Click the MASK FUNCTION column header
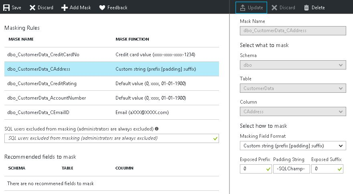The image size is (353, 194). click(x=132, y=39)
